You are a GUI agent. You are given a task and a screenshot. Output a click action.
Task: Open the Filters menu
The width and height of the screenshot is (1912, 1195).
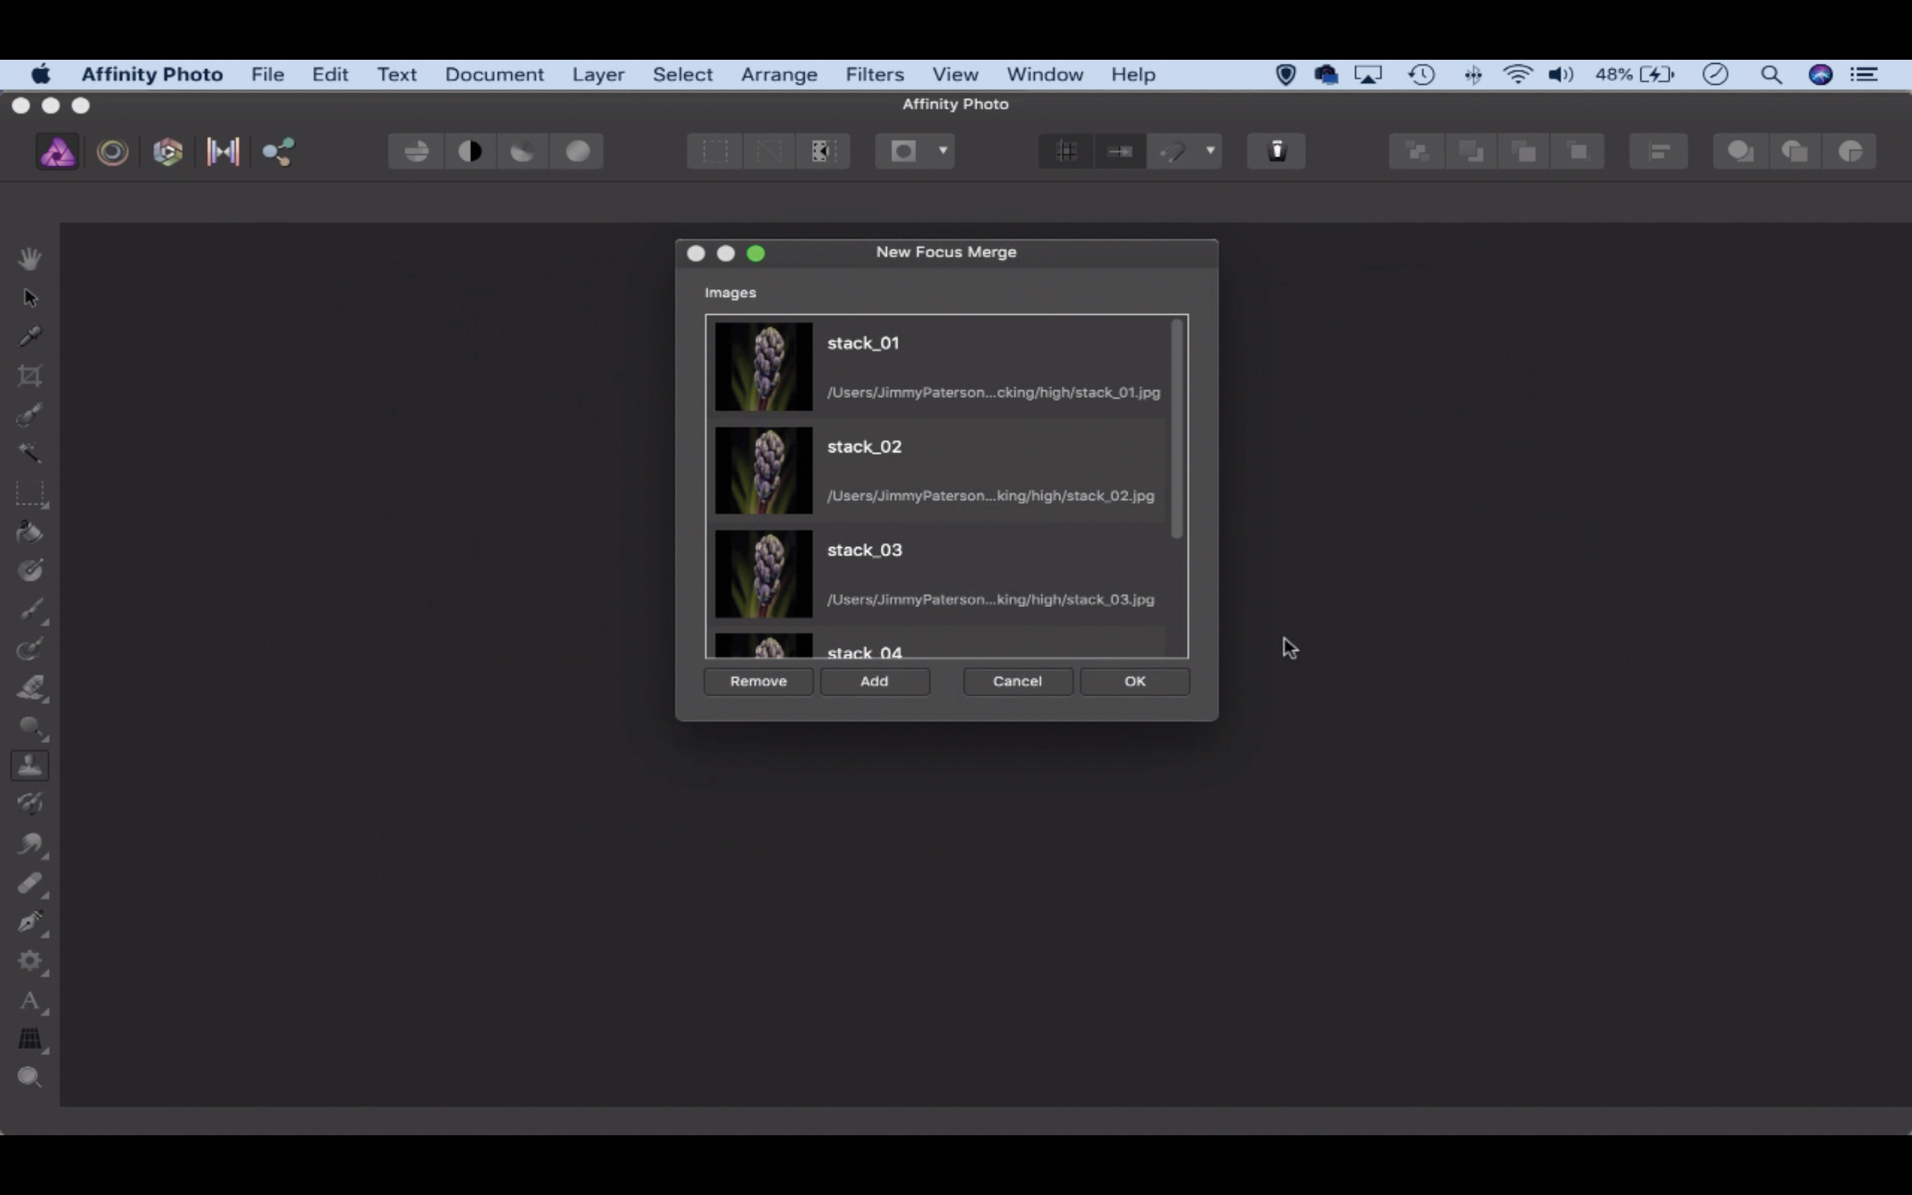tap(874, 74)
